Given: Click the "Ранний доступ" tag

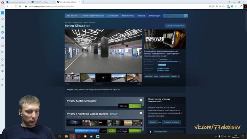Looking at the screenshot, I should click(x=164, y=76).
